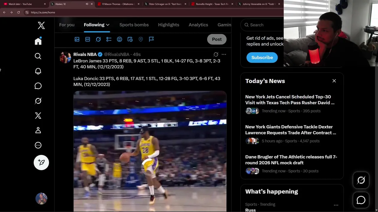
Task: Open Messages chat icon in sidebar
Action: click(x=38, y=86)
